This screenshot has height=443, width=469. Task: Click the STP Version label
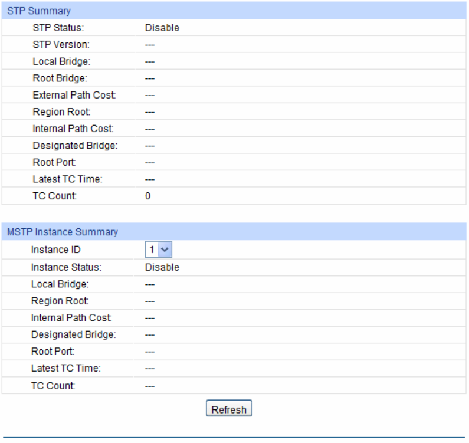[x=61, y=44]
